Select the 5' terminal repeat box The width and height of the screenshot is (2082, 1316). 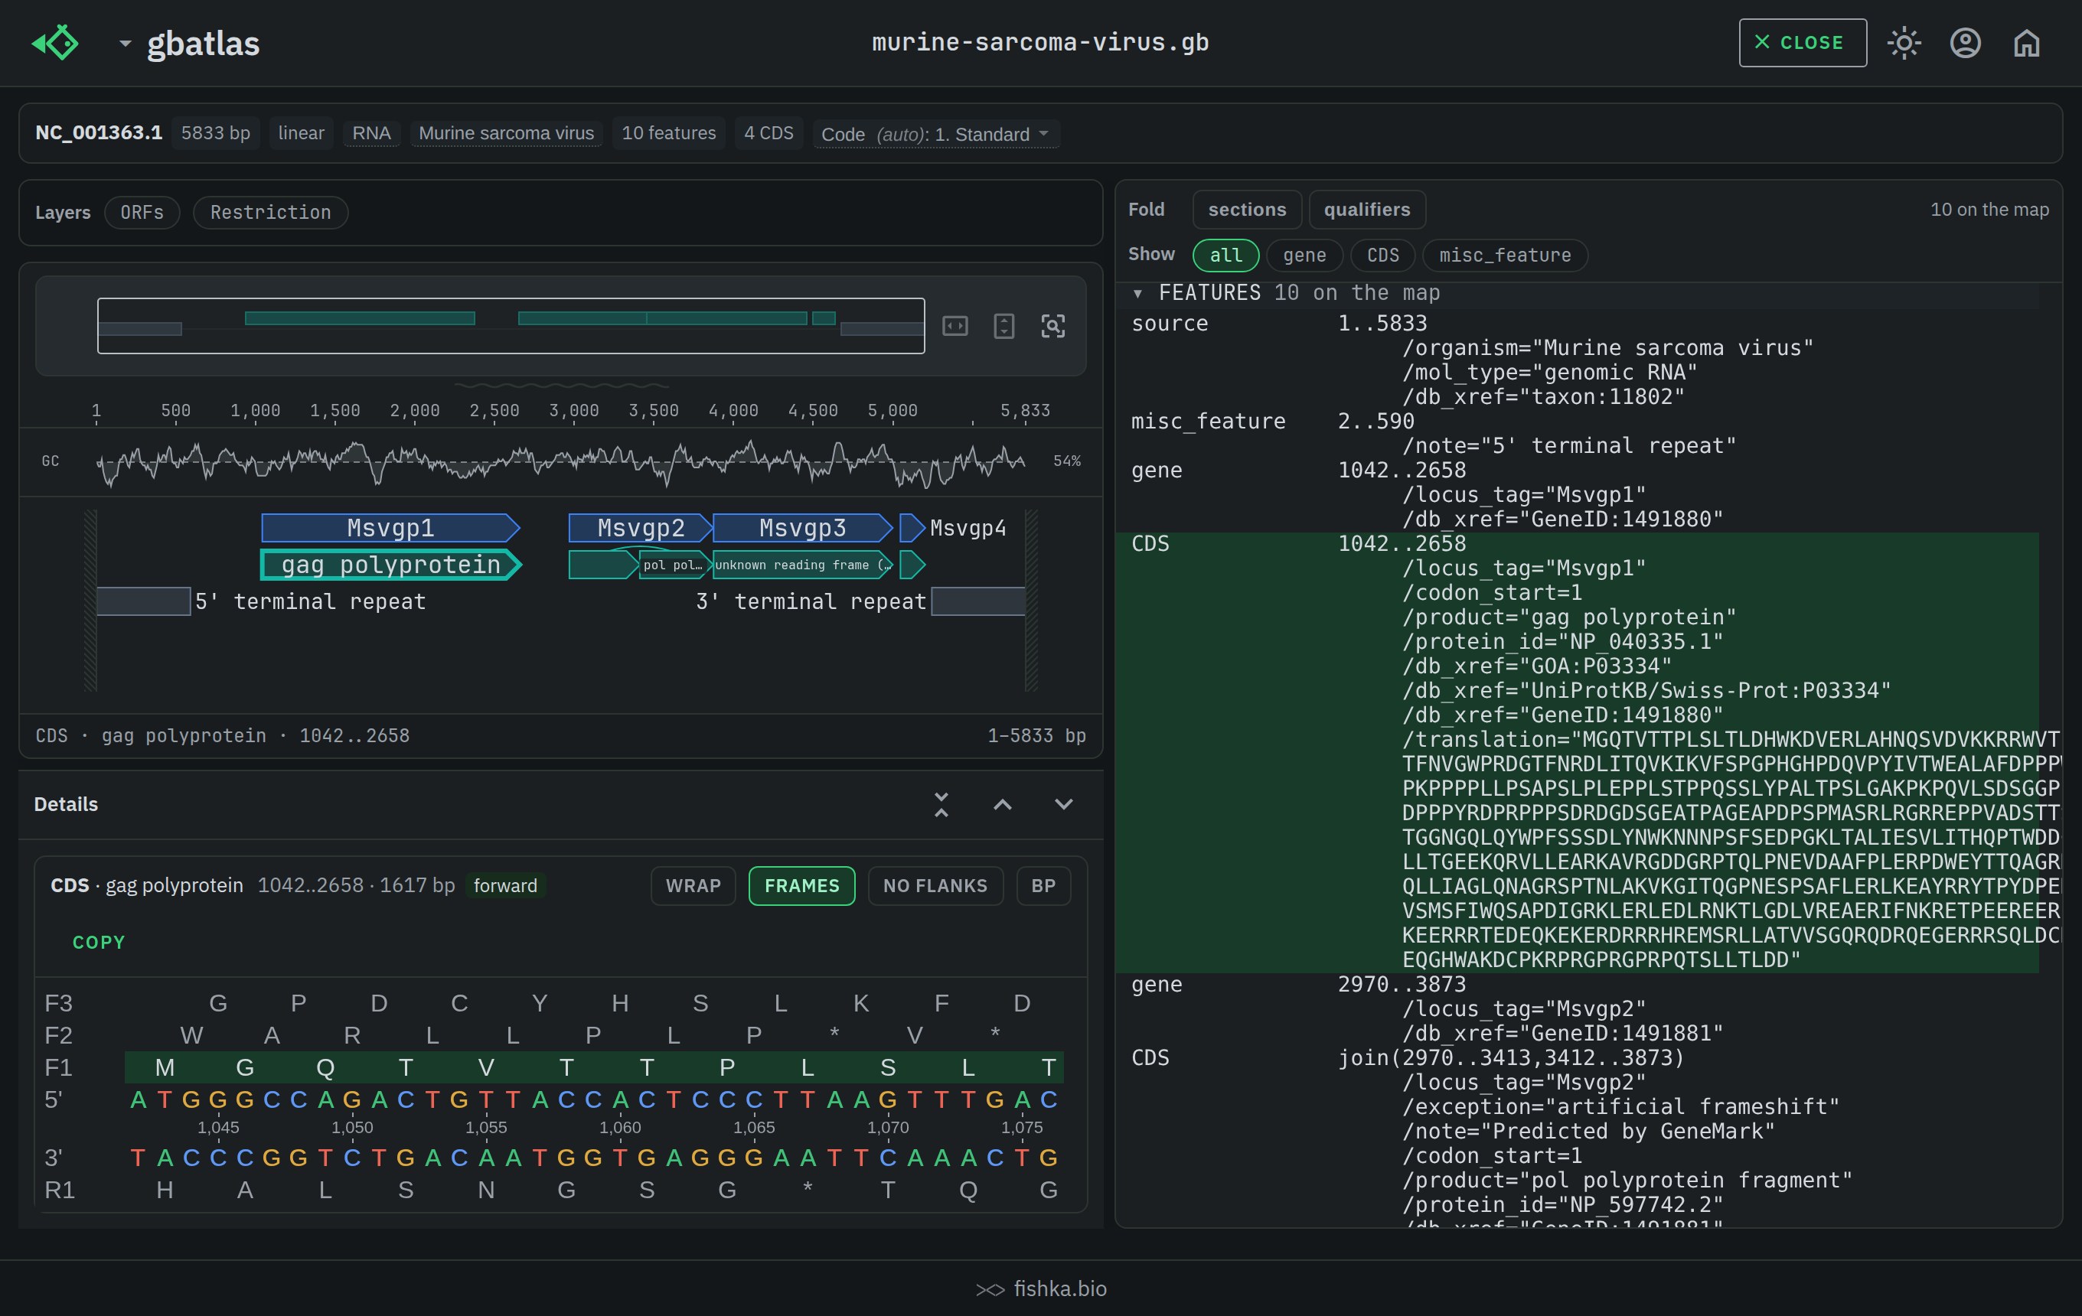pyautogui.click(x=144, y=601)
